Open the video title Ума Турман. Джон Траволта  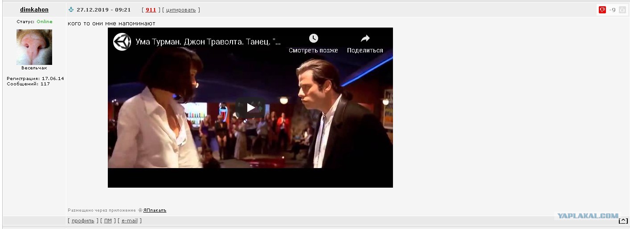[209, 42]
